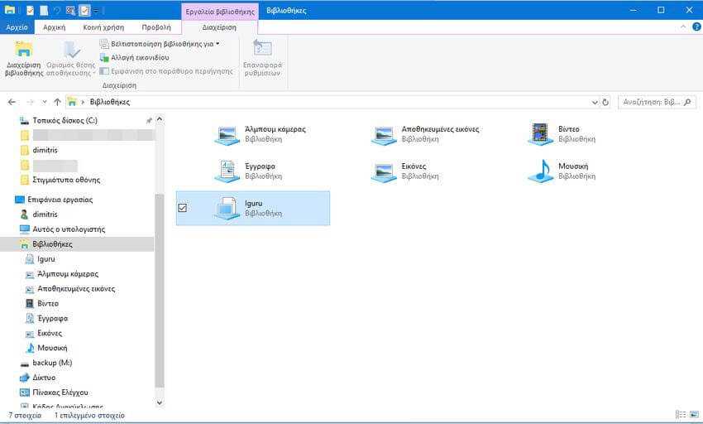Open Πίνακας Ελέγχου in navigation pane

[x=54, y=392]
